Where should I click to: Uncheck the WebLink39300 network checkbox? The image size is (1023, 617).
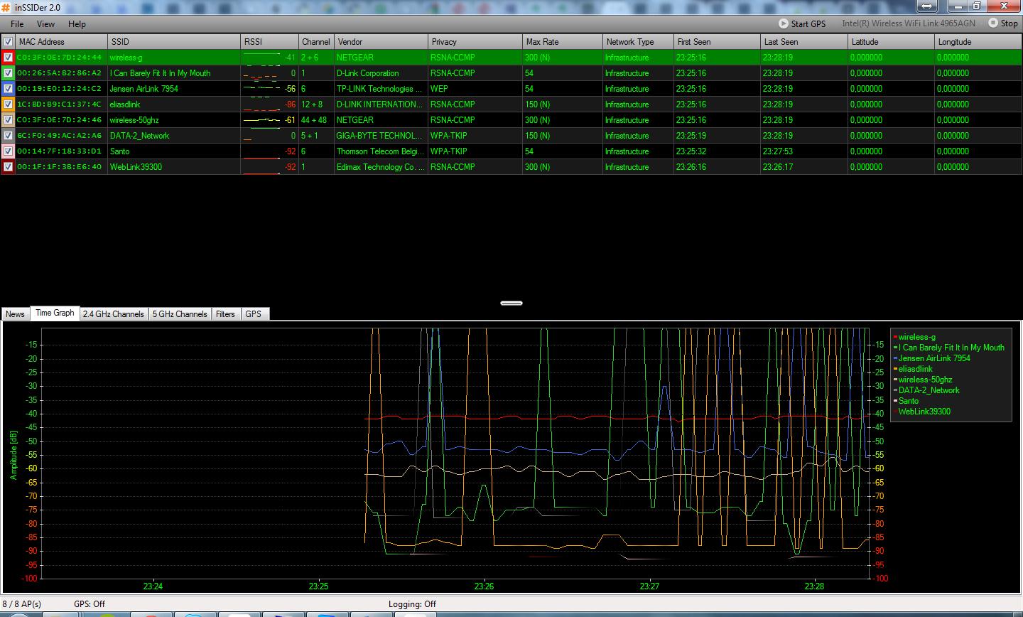tap(8, 167)
